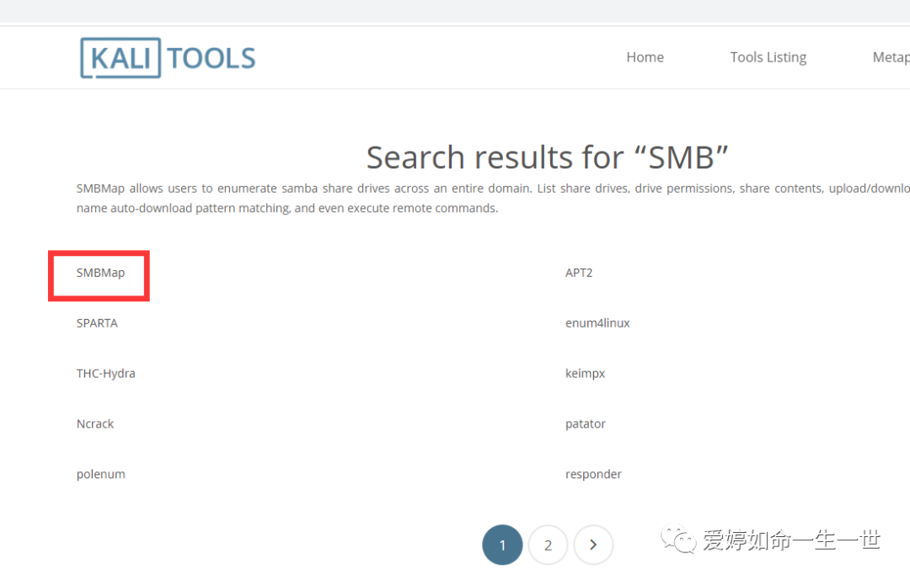Viewport: 910px width, 580px height.
Task: Open the patator tool link
Action: (x=585, y=424)
